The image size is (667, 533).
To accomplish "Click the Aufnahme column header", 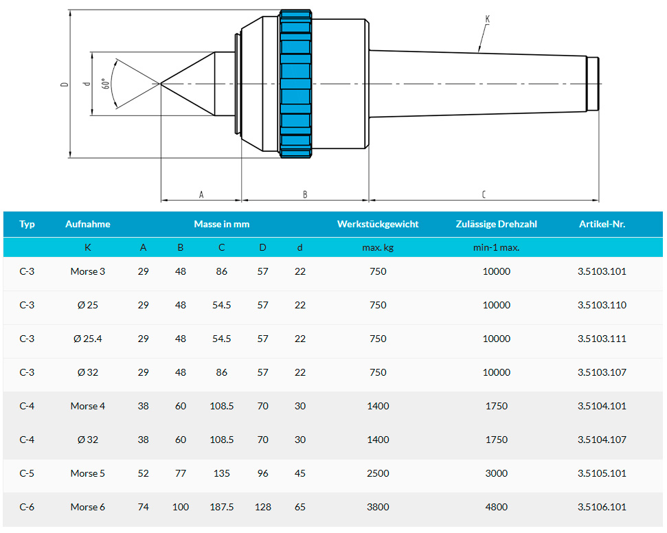I will (88, 224).
